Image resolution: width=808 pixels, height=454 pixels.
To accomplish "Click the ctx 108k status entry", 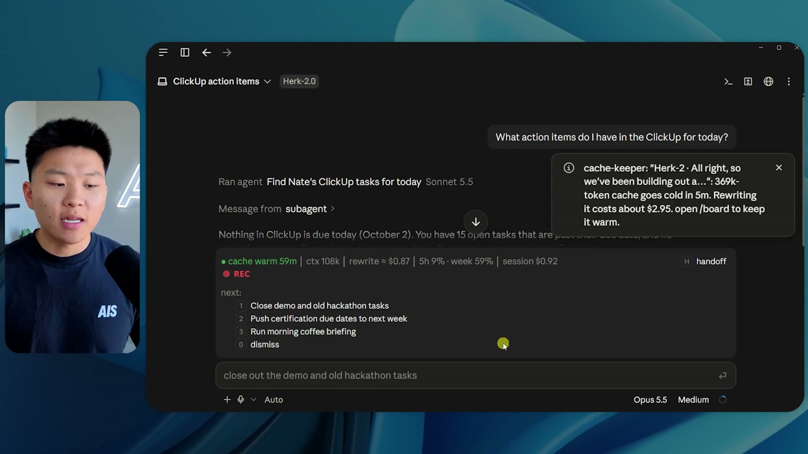I will coord(323,261).
